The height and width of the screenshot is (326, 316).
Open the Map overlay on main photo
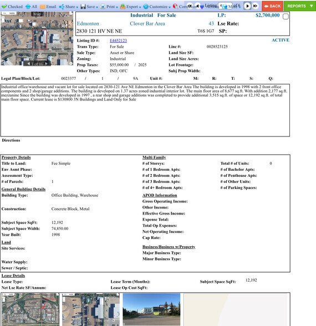(37, 14)
